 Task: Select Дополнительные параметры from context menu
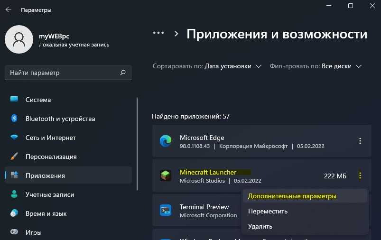tap(292, 196)
